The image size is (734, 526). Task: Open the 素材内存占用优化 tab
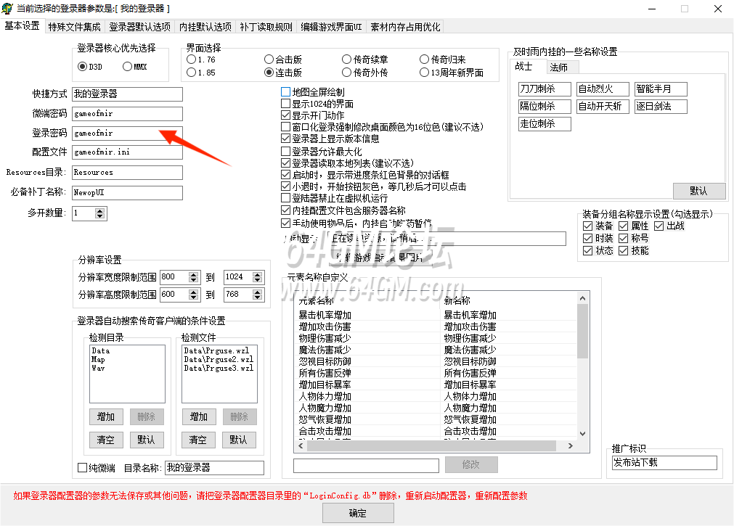(x=405, y=27)
